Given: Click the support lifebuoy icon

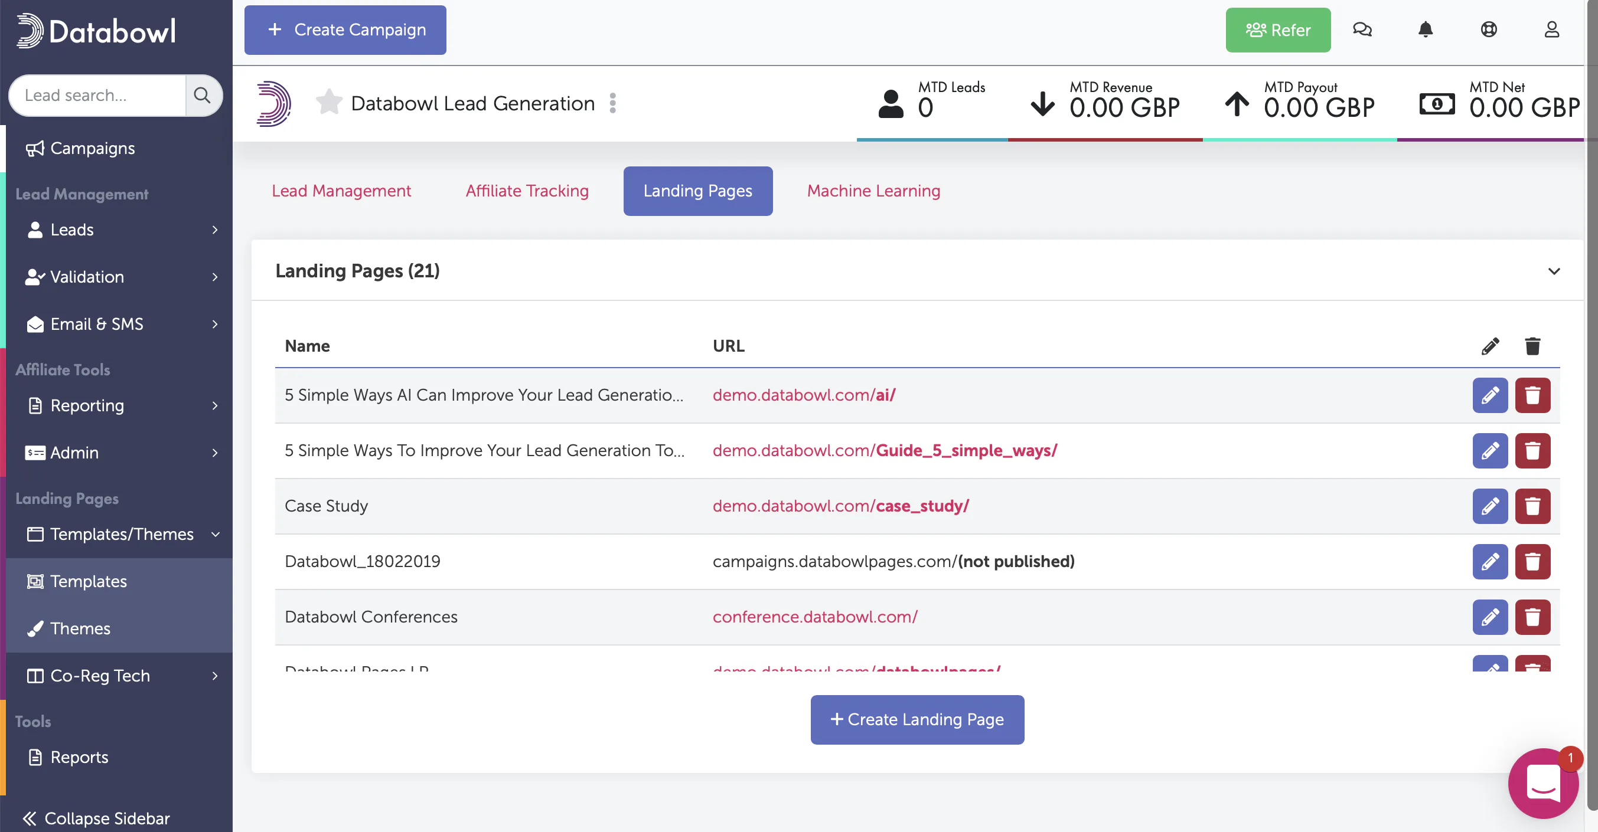Looking at the screenshot, I should 1489,30.
